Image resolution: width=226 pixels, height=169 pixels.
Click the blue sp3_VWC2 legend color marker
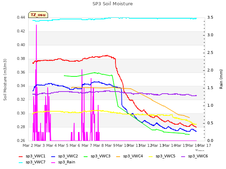(x=53, y=157)
